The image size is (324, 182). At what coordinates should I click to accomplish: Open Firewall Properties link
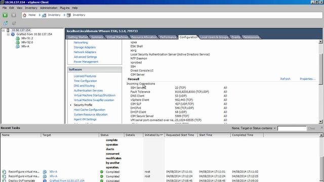[308, 79]
